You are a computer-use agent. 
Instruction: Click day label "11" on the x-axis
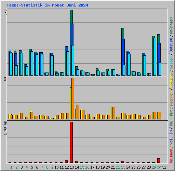(x=62, y=167)
